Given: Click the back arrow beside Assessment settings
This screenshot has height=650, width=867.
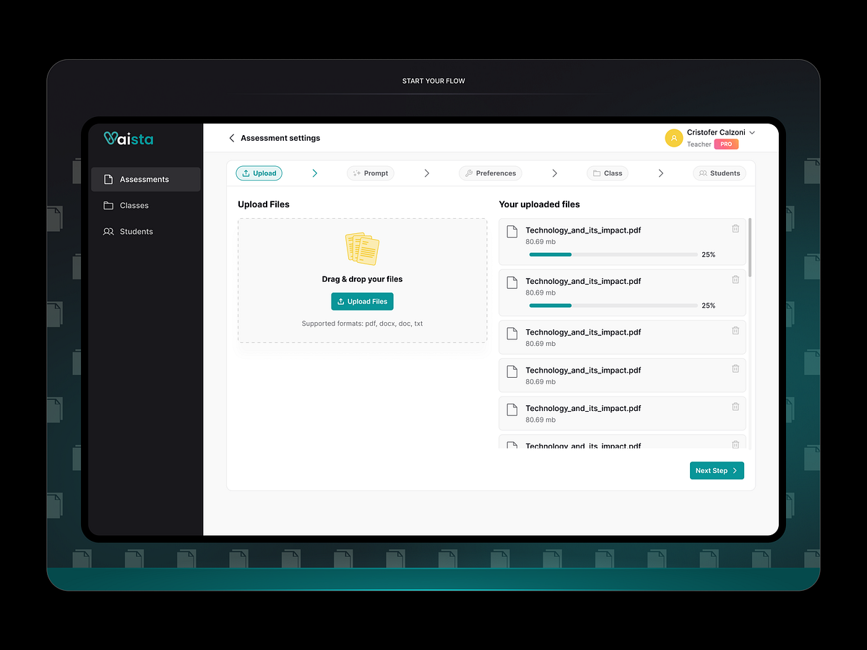Looking at the screenshot, I should click(x=231, y=137).
